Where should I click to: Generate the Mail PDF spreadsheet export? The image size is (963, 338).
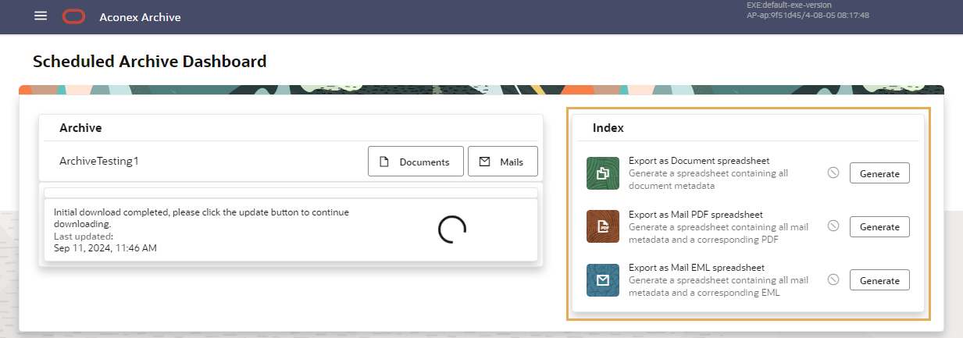(x=879, y=226)
